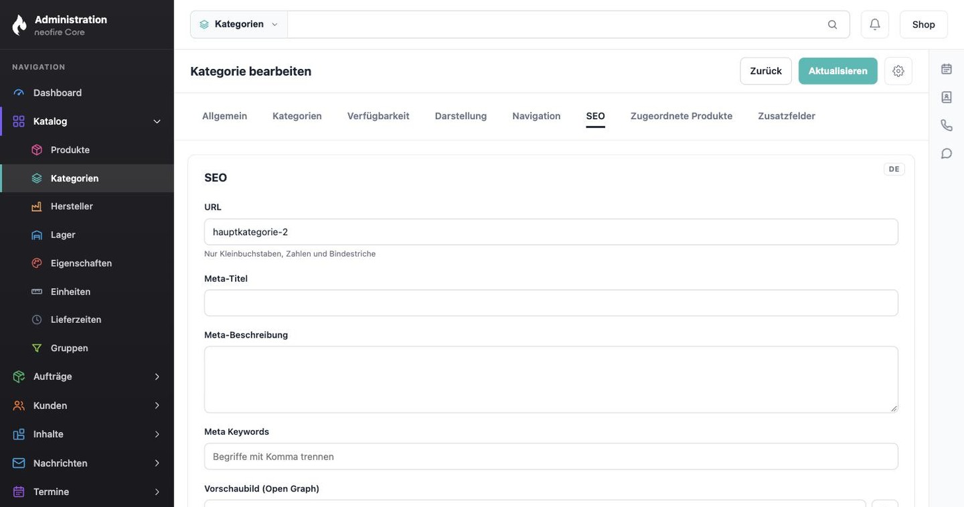
Task: Click the Meta Keywords input field
Action: click(551, 457)
